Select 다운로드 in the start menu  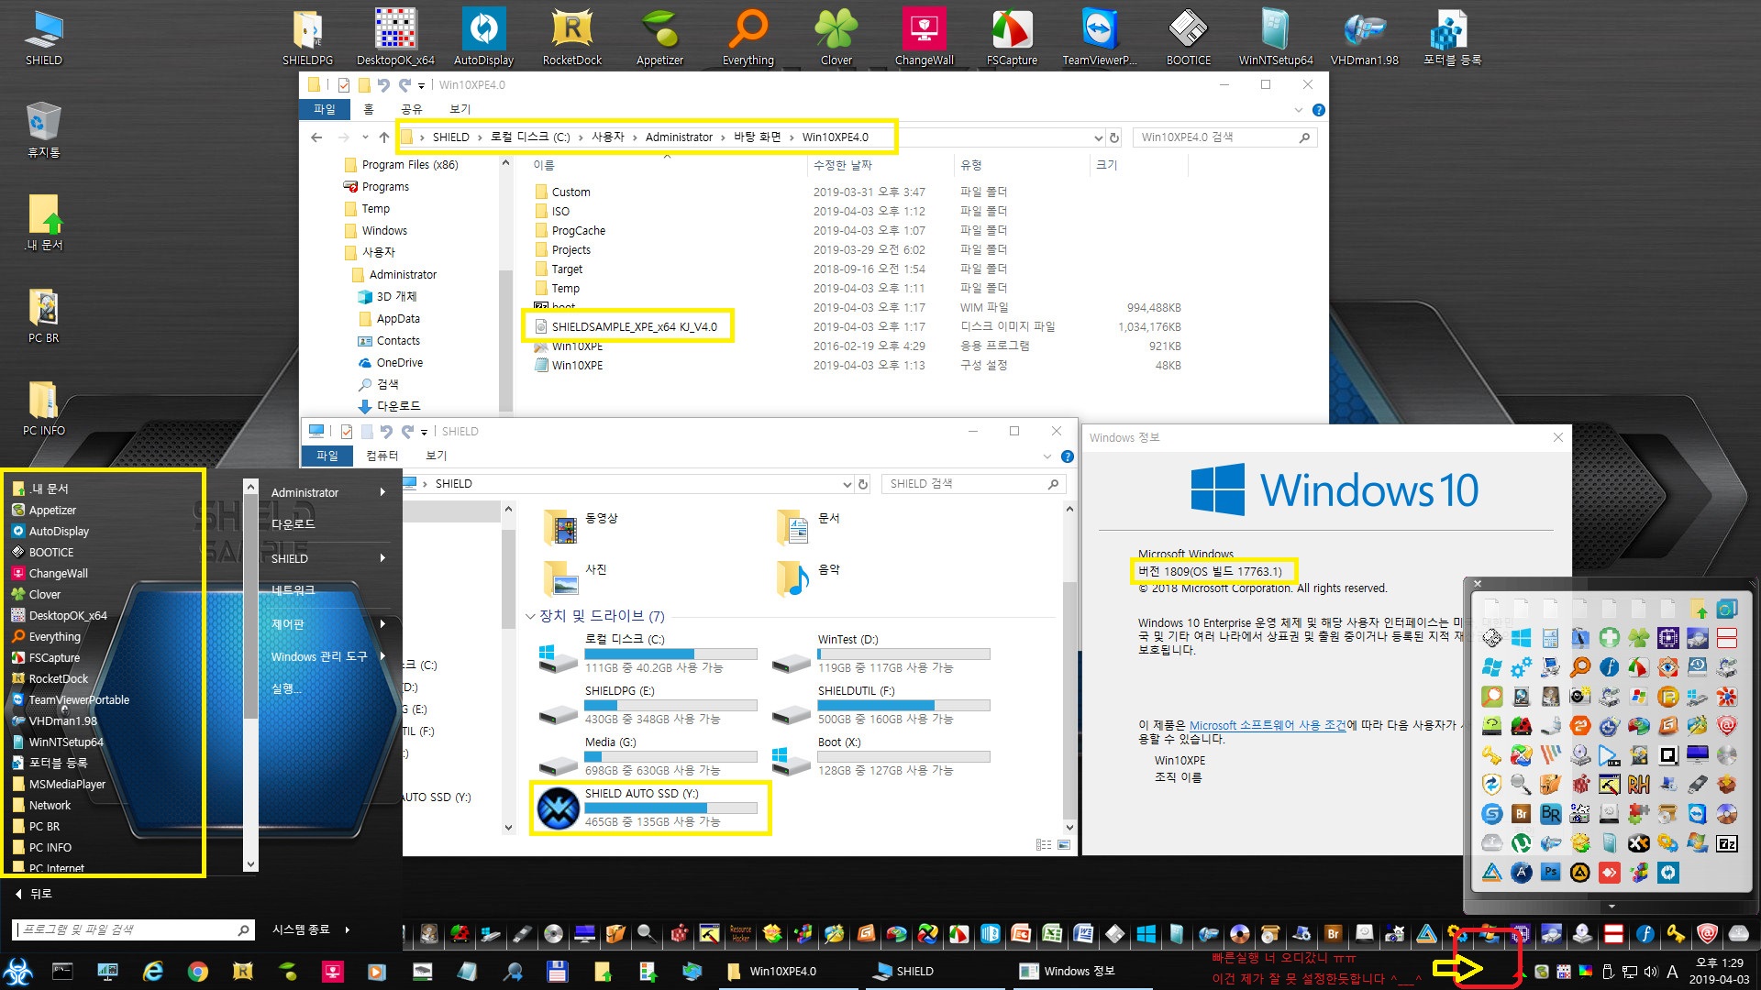click(293, 524)
